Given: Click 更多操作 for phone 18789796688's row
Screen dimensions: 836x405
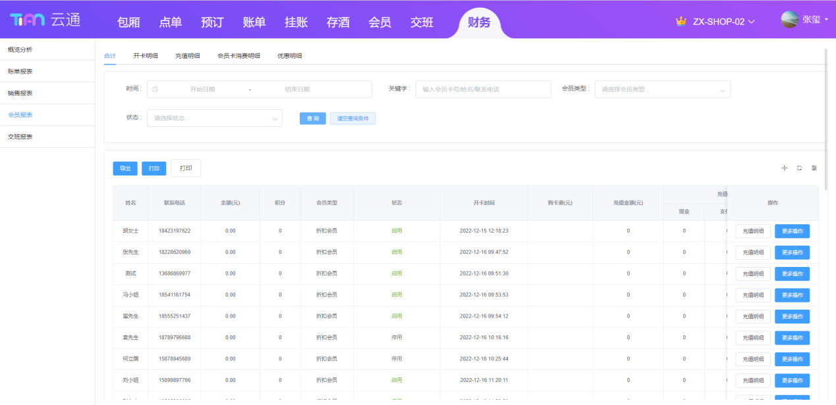Looking at the screenshot, I should coord(792,338).
